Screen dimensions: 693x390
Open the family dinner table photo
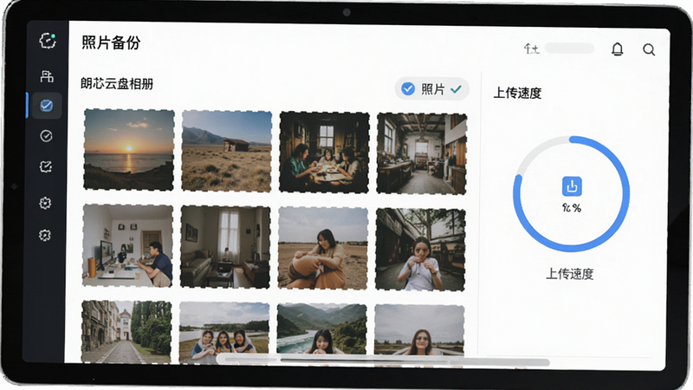(x=324, y=153)
